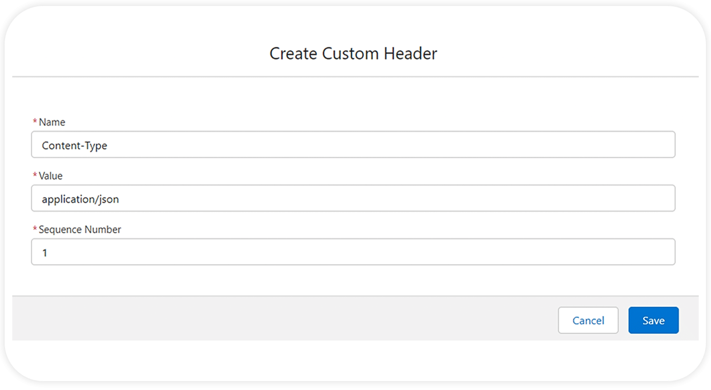Viewport: 711px width, 390px height.
Task: Click the required asterisk beside Value
Action: (35, 175)
